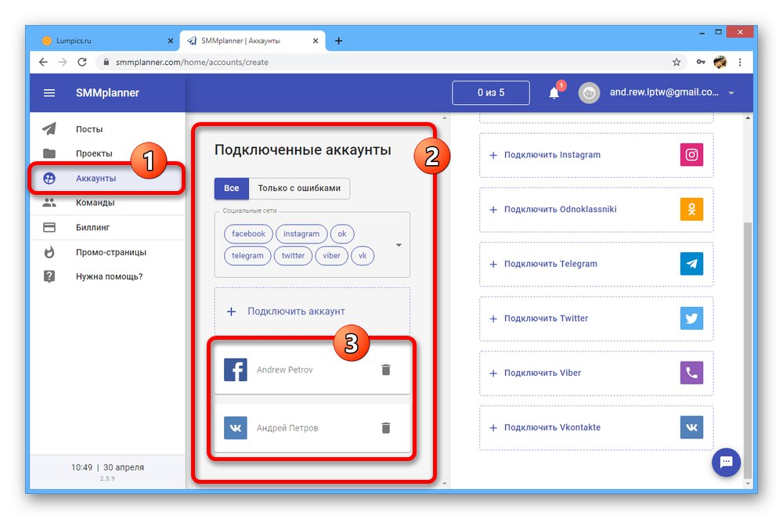783x519 pixels.
Task: Open 'Нужна помощь?' in the sidebar
Action: (x=107, y=276)
